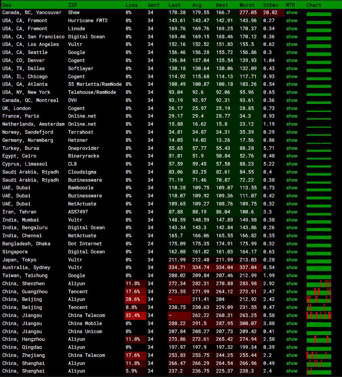Select the Cloudsigma ISP cell
Image resolution: width=342 pixels, height=377 pixels.
[82, 172]
